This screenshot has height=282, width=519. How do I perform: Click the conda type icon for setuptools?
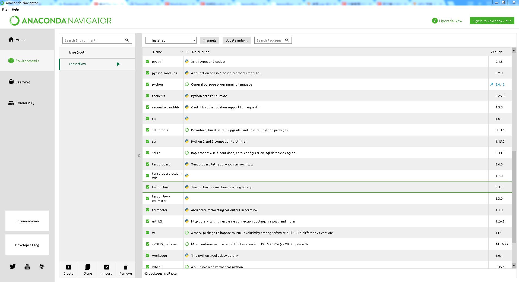[187, 130]
